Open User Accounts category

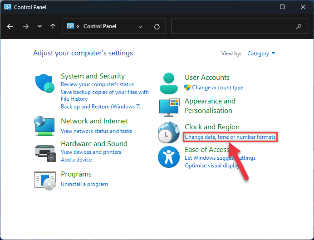pos(207,78)
